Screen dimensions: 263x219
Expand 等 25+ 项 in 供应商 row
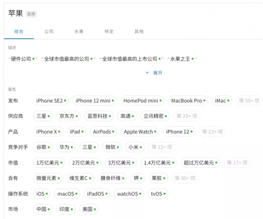coord(187,116)
